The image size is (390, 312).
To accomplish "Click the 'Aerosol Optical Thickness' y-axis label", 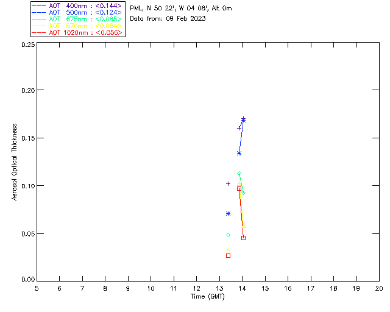I will (15, 162).
